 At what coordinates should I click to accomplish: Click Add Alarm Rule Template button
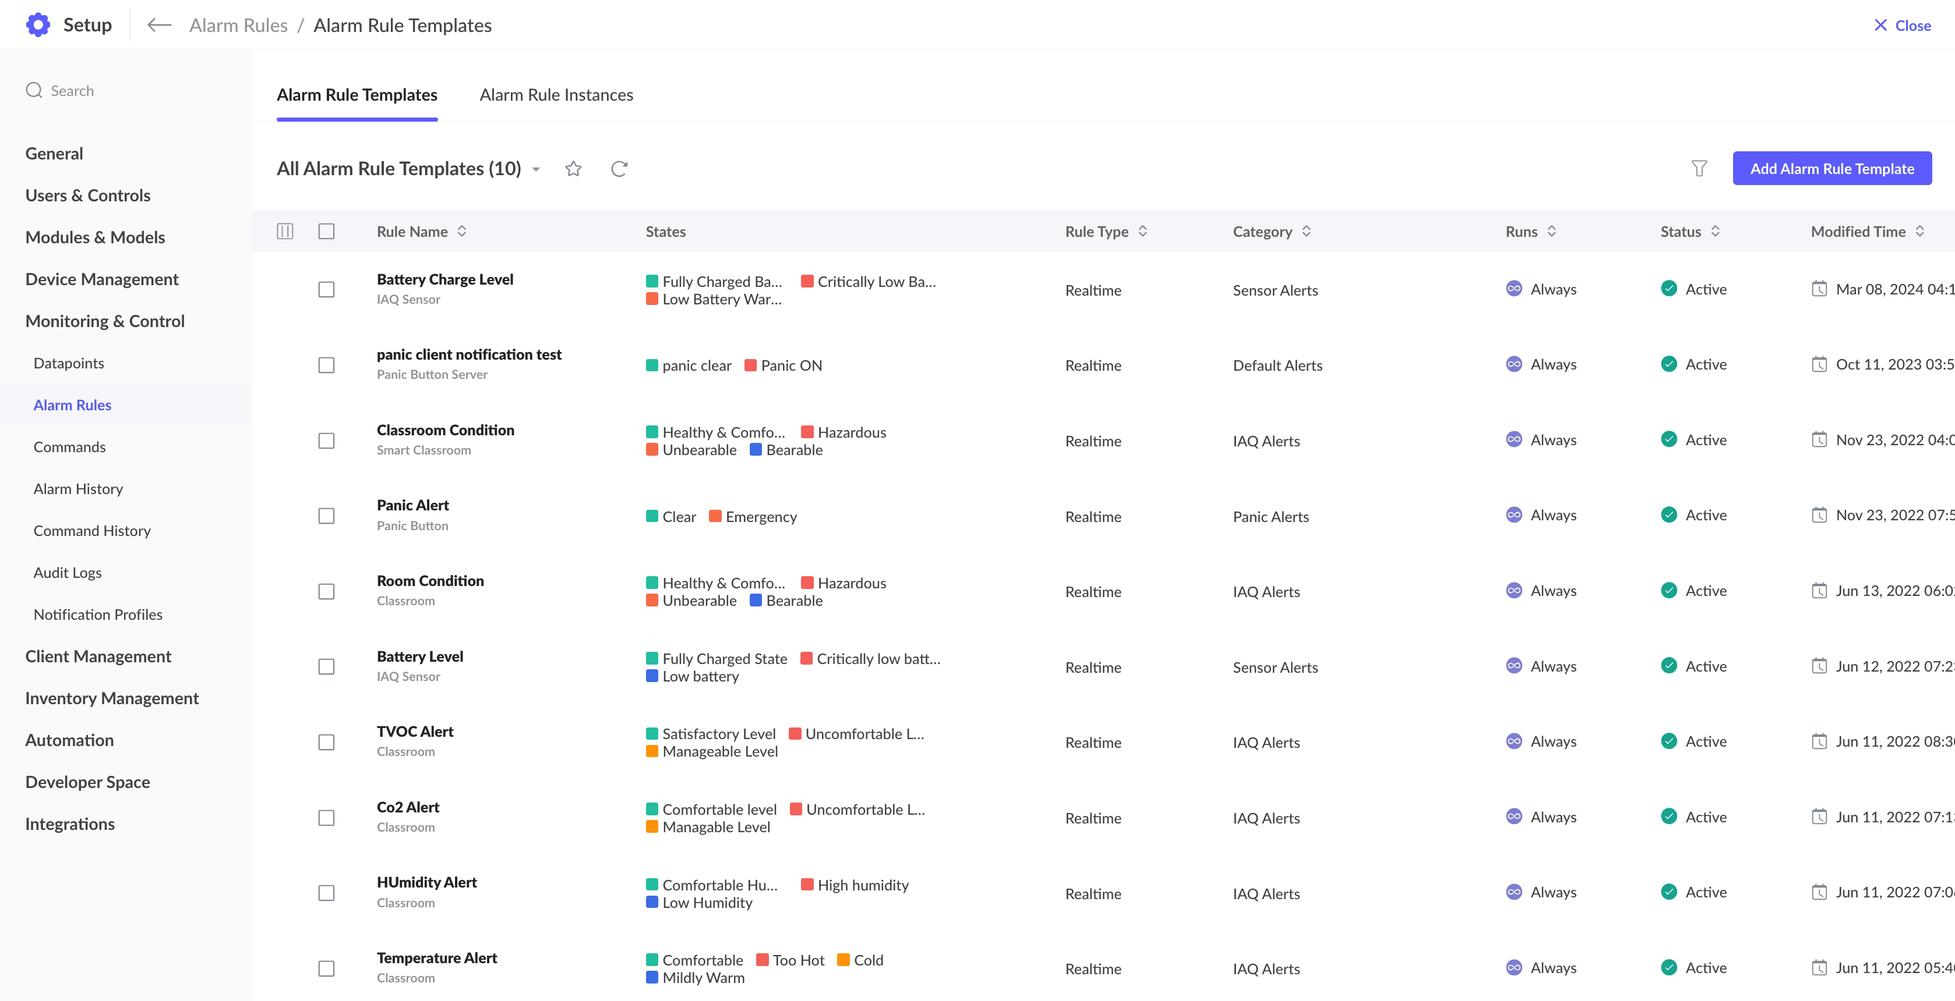[1832, 168]
